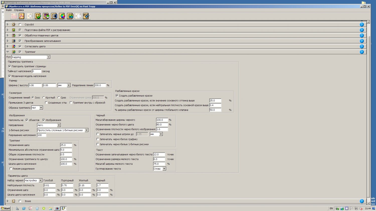Image resolution: width=376 pixels, height=211 pixels.
Task: Open help for Подготовка файла PDF section
Action: [x=362, y=30]
